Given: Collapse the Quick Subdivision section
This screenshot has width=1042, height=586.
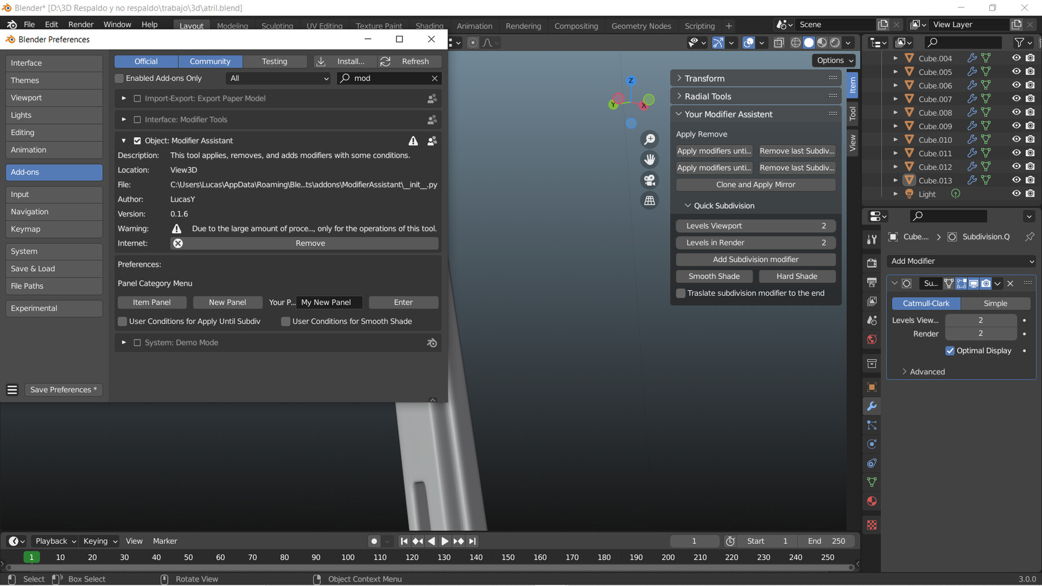Looking at the screenshot, I should click(688, 205).
